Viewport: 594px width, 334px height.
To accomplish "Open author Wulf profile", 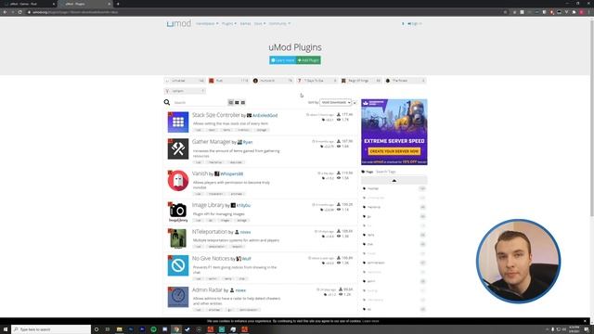I will tap(247, 259).
